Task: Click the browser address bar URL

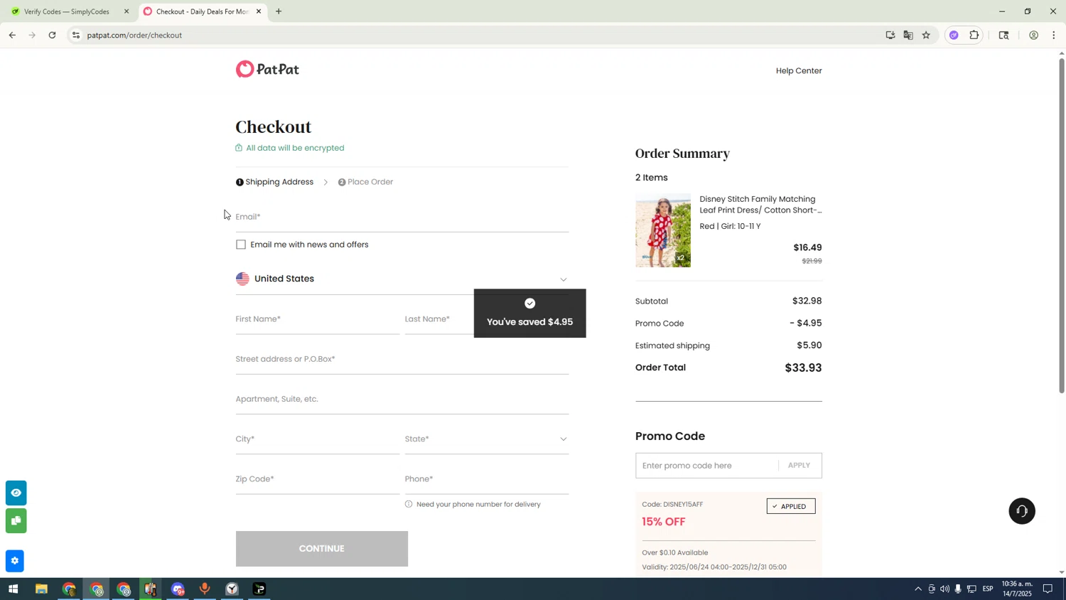Action: tap(135, 35)
